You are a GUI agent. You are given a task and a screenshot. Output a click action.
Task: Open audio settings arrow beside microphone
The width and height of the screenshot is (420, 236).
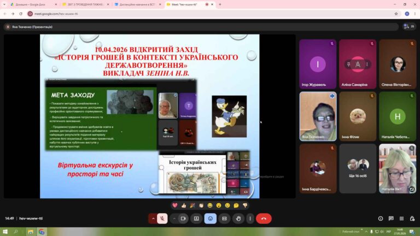(x=153, y=219)
